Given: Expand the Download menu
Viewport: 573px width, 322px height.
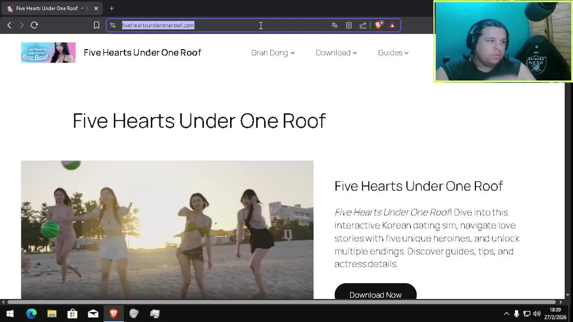Looking at the screenshot, I should pyautogui.click(x=336, y=53).
